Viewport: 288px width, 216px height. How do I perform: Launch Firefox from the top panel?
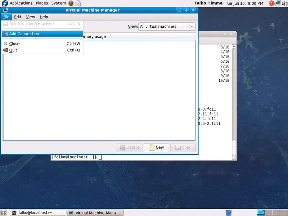[x=71, y=3]
